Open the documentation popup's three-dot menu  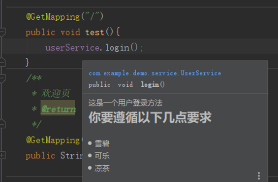[x=259, y=176]
